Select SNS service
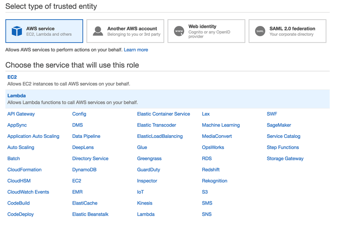 tap(207, 214)
